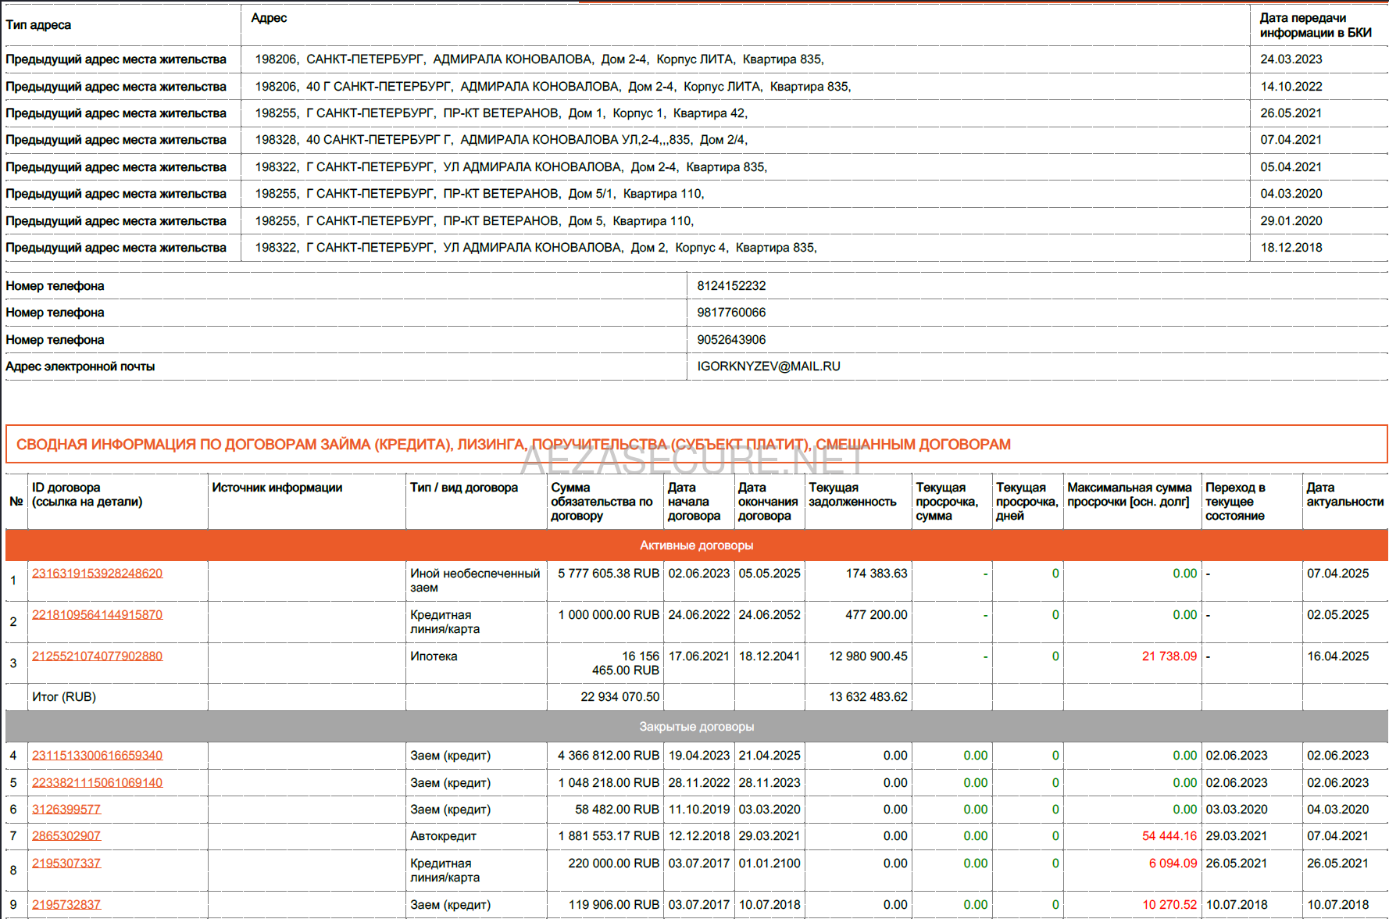Select phone number 9817760066
Image resolution: width=1389 pixels, height=919 pixels.
(x=731, y=313)
